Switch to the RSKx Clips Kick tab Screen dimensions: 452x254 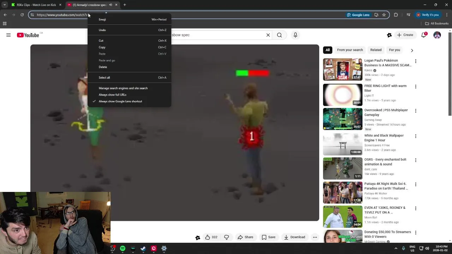[36, 5]
